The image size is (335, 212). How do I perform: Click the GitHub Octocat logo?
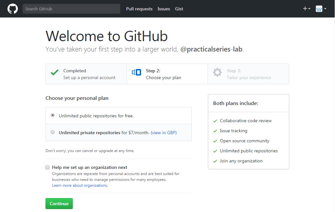(13, 9)
